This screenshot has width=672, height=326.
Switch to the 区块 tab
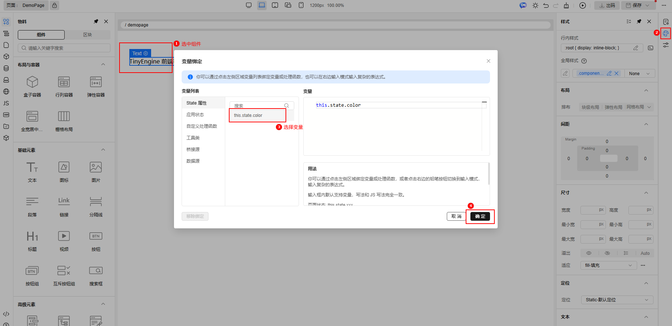[88, 35]
